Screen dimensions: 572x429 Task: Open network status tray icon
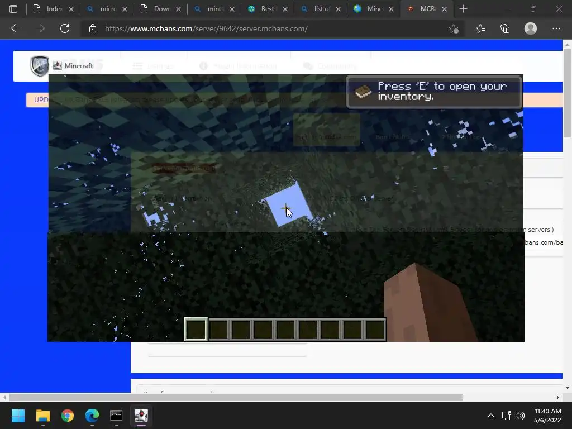pos(506,416)
